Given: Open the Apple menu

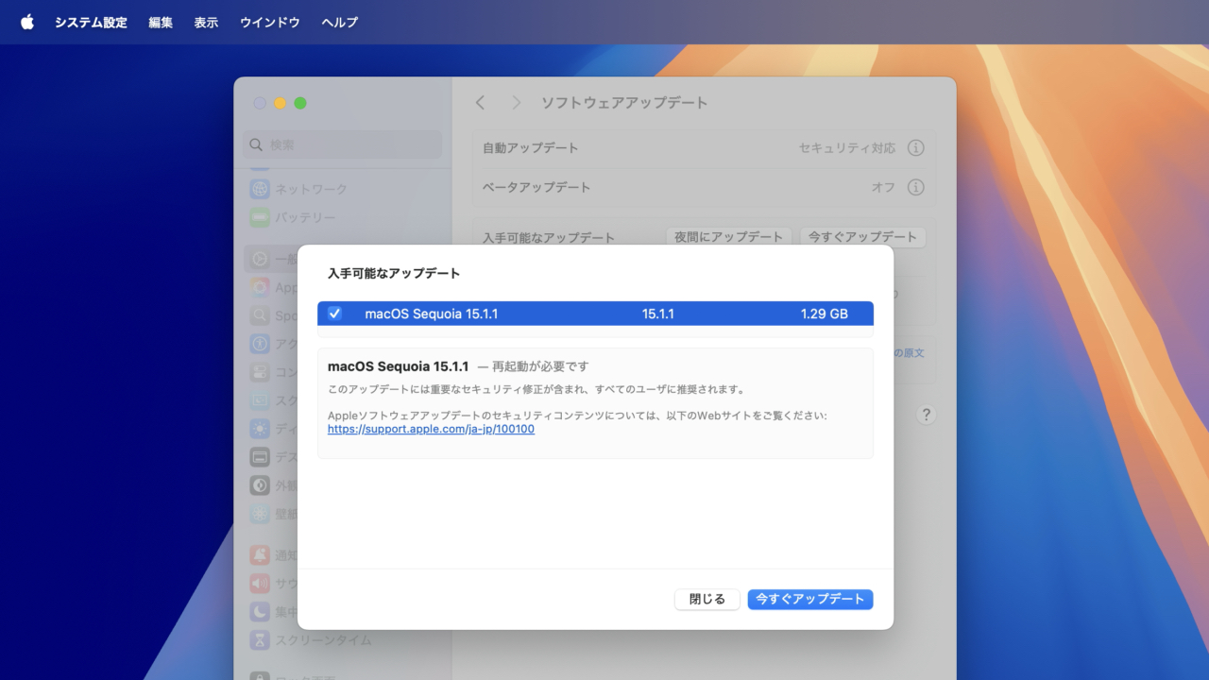Looking at the screenshot, I should coord(27,22).
